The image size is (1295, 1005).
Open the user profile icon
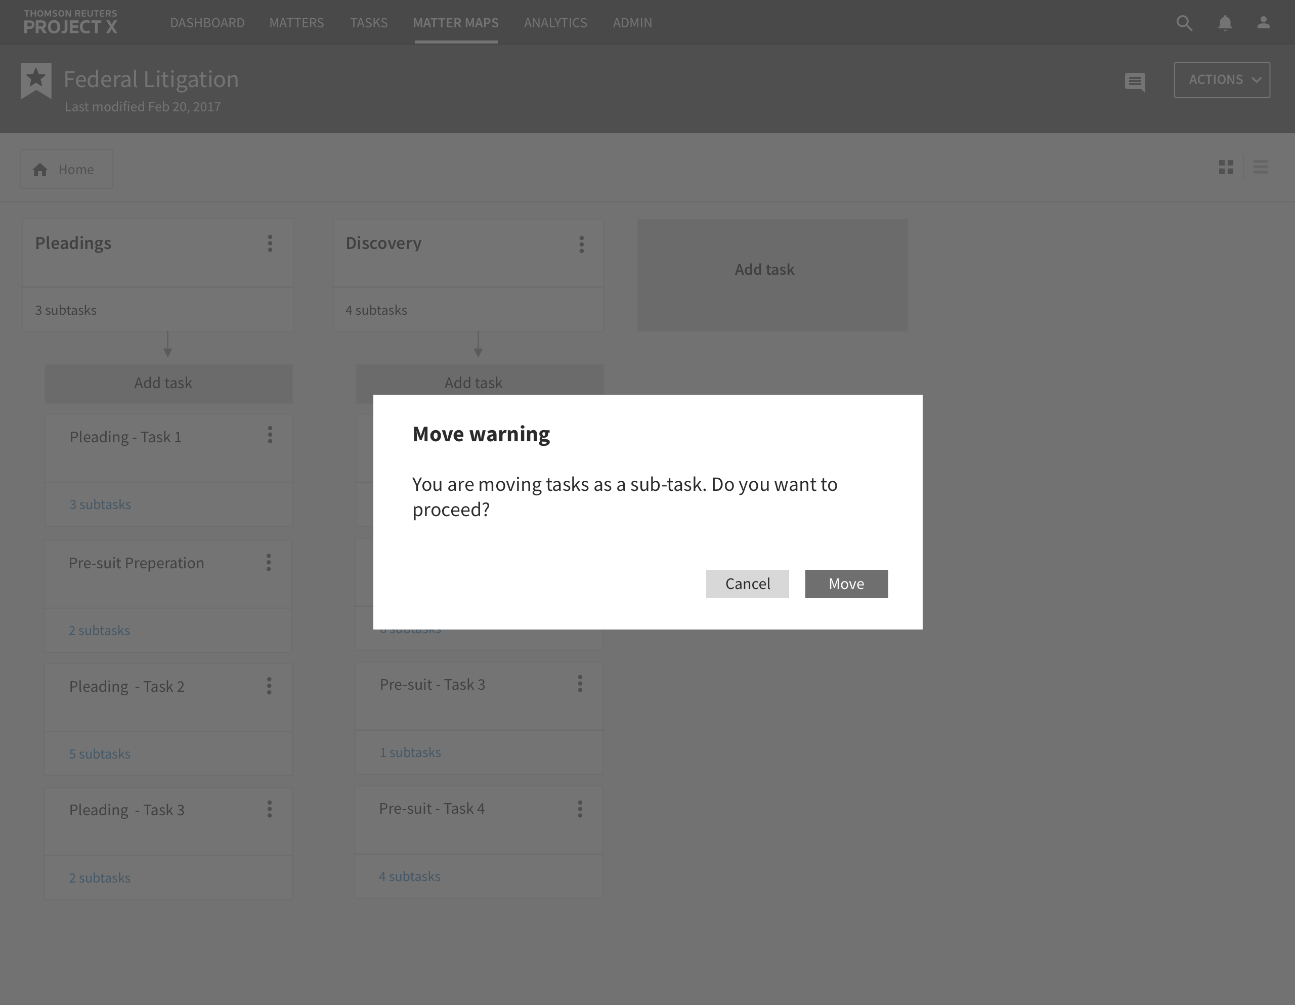tap(1263, 23)
